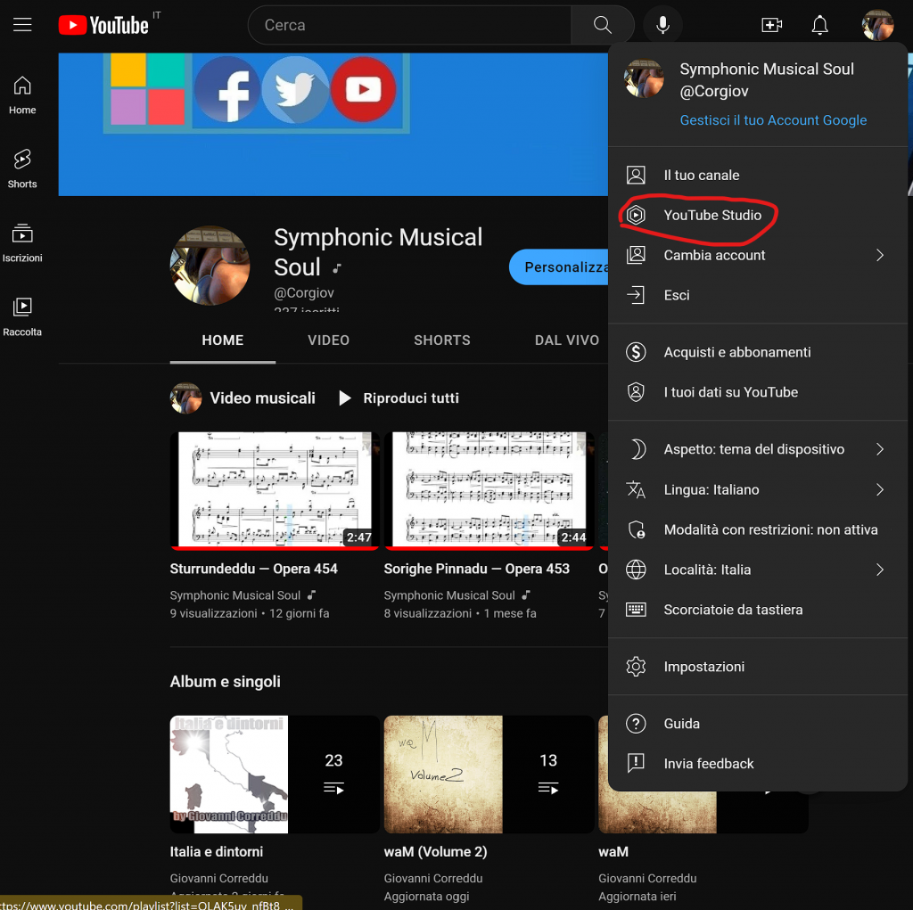Click Giovanni Correddu under Italia e dintorni

[x=219, y=879]
